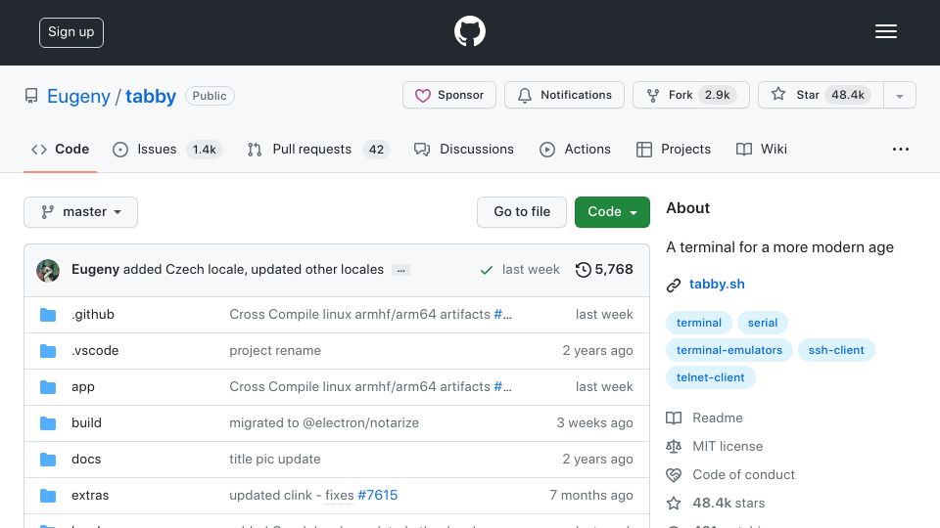The width and height of the screenshot is (940, 528).
Task: Open the Wiki tab
Action: point(762,149)
